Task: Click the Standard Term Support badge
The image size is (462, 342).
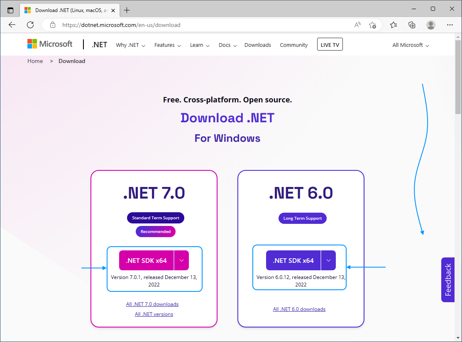Action: (x=156, y=218)
